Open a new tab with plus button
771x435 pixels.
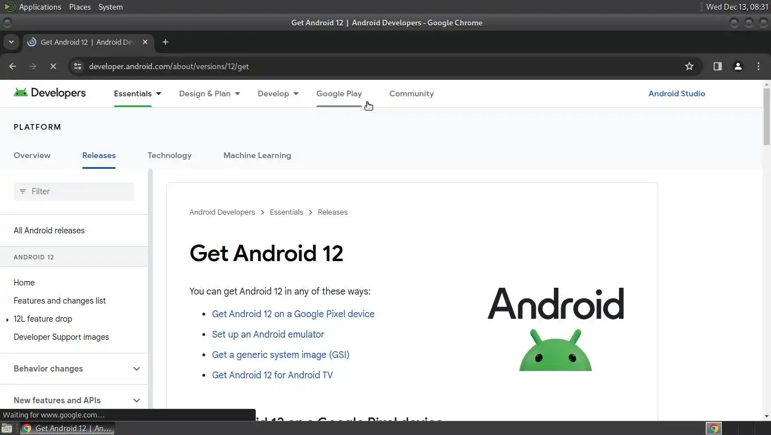pyautogui.click(x=166, y=42)
